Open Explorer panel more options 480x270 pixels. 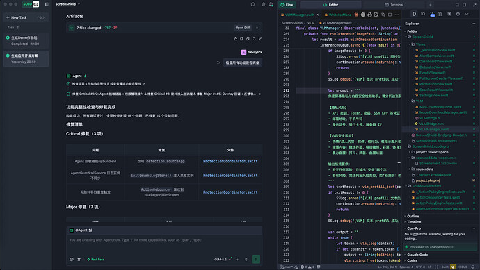(473, 24)
